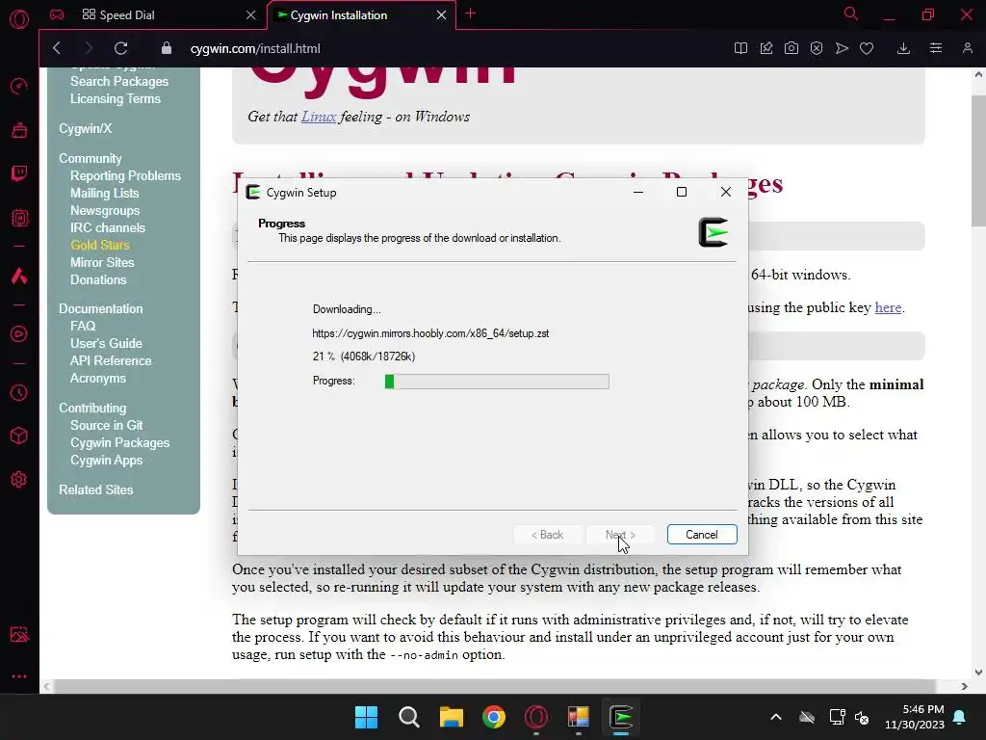Reload the Cygwin page
The height and width of the screenshot is (740, 986).
(x=120, y=48)
